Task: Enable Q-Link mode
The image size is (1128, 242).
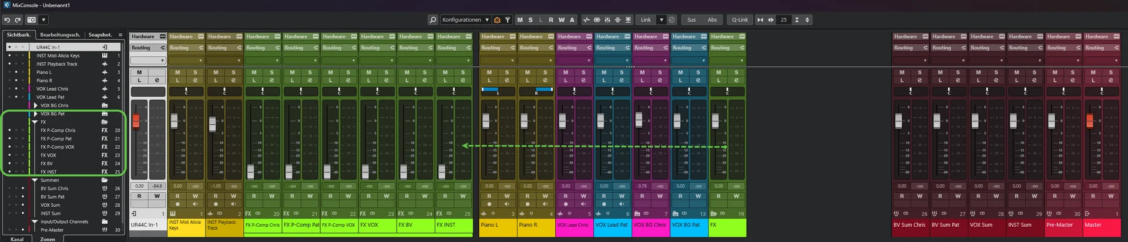Action: [740, 20]
